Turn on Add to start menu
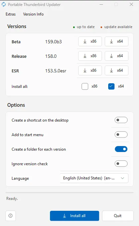Viewport: 139px width, 226px height. [x=121, y=134]
